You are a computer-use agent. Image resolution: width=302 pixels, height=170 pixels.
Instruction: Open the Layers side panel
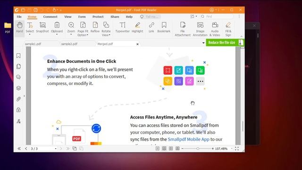[x=18, y=88]
